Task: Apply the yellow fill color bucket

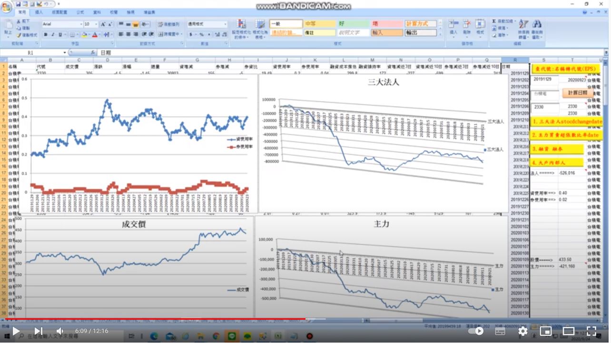Action: click(84, 35)
